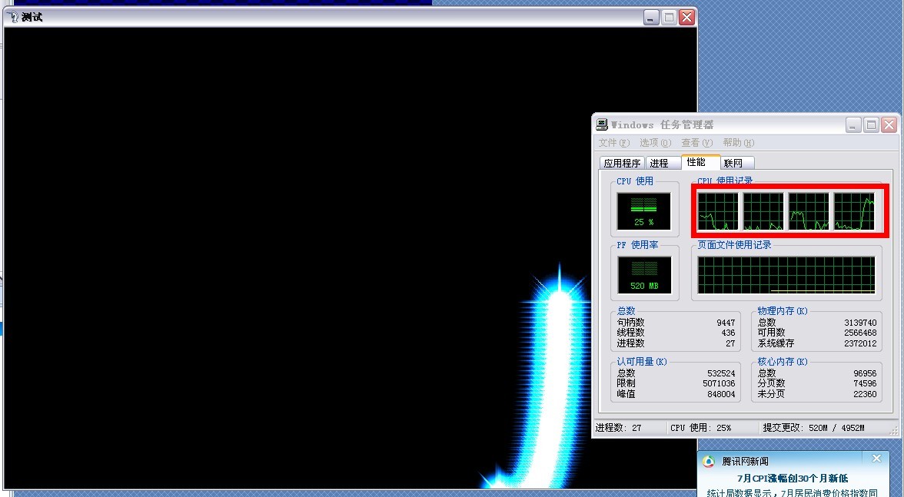Click the 核心内存 总数 value 96956

click(x=865, y=373)
